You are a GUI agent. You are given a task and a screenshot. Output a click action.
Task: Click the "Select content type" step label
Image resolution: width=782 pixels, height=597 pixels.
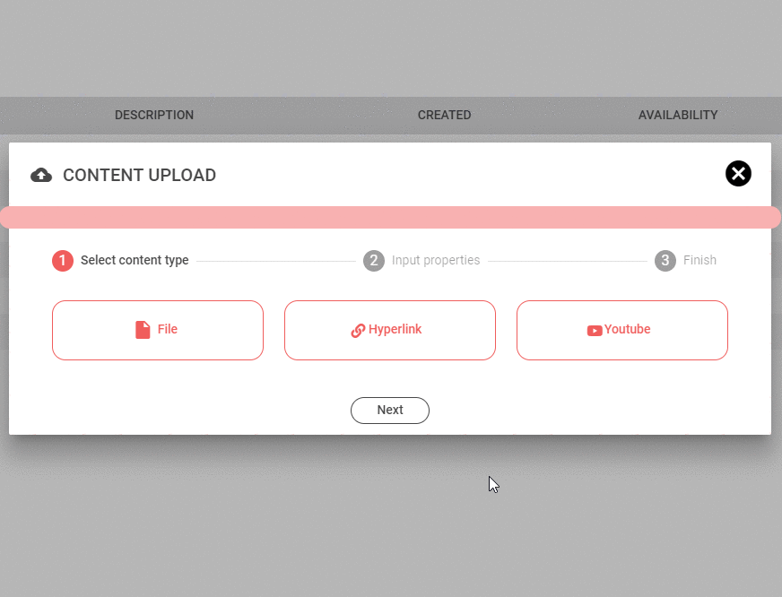[135, 261]
